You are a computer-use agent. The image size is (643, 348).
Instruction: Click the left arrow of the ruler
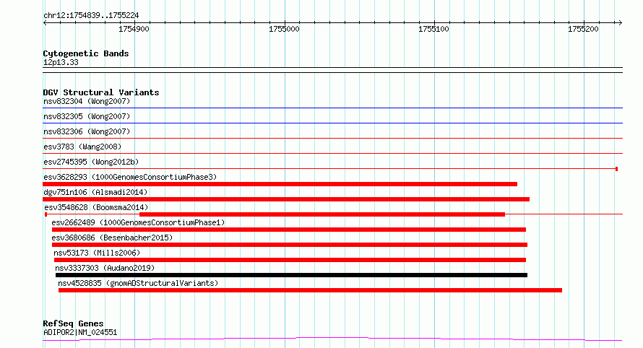(45, 23)
